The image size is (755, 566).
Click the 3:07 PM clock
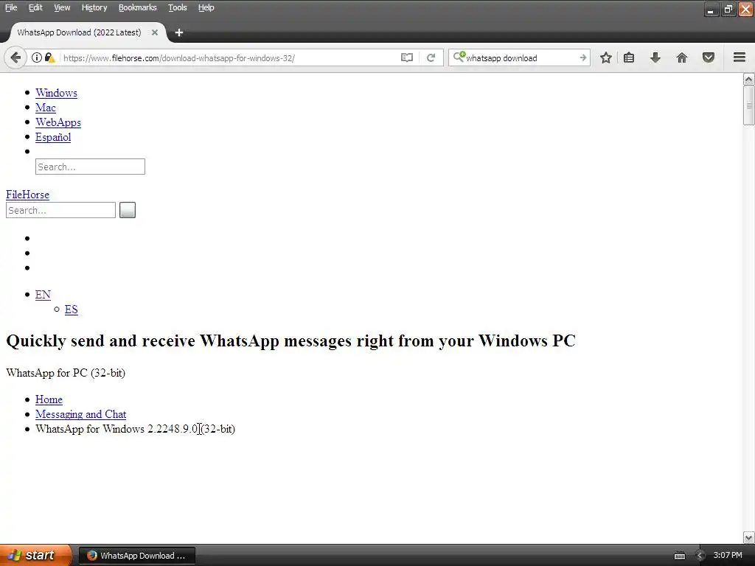728,555
